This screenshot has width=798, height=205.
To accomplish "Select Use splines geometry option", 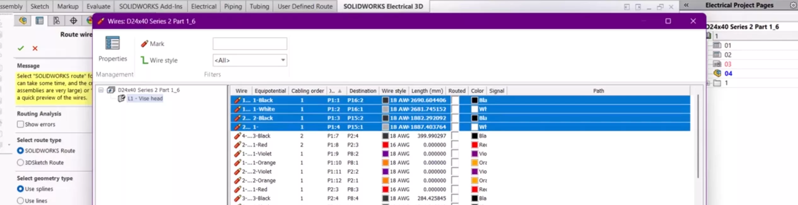I will 21,189.
